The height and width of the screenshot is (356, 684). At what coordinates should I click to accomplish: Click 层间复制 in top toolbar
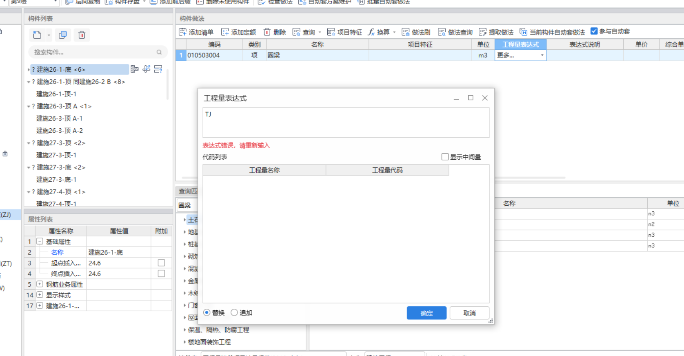(83, 2)
